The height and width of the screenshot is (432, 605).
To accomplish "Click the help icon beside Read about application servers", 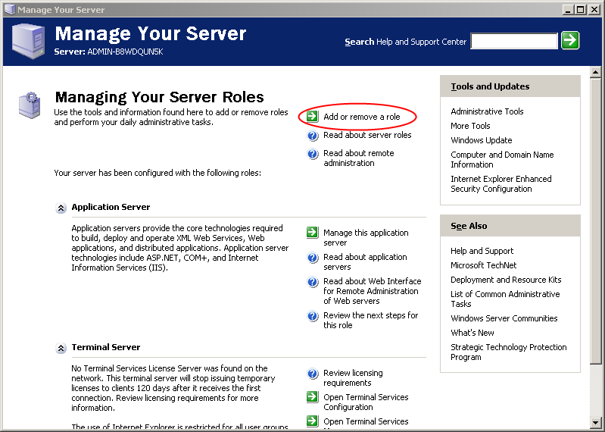I will [x=312, y=258].
